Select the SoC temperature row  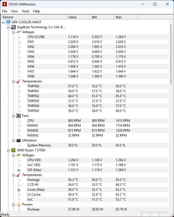98,199
